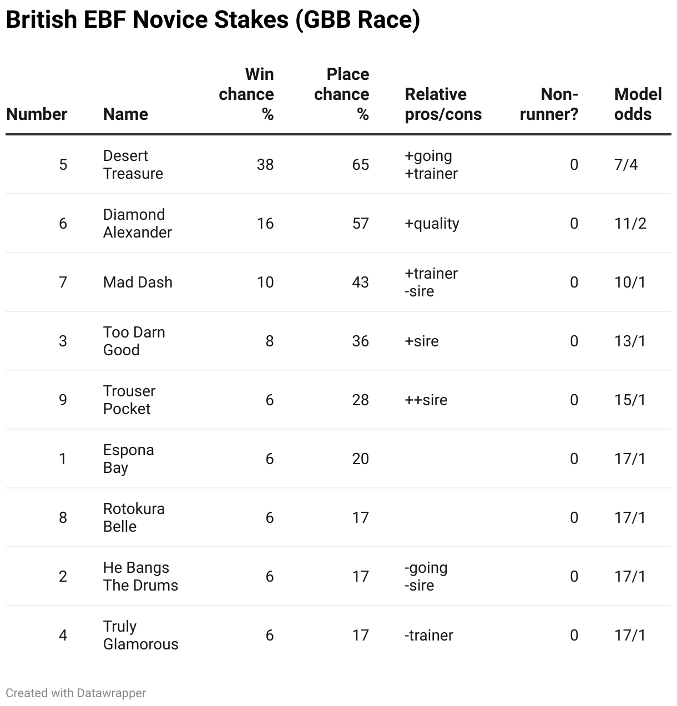Click the ++sire pros/cons cell
677x706 pixels.
click(x=426, y=400)
